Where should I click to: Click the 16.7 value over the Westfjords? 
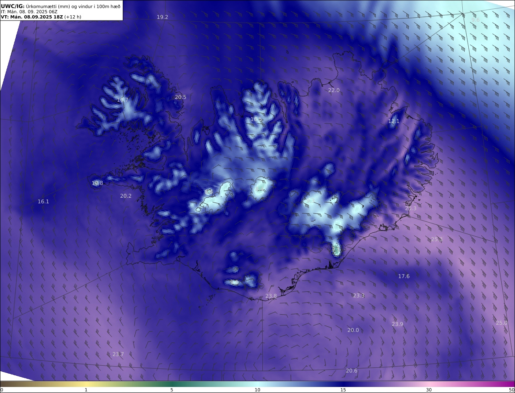coord(123,100)
